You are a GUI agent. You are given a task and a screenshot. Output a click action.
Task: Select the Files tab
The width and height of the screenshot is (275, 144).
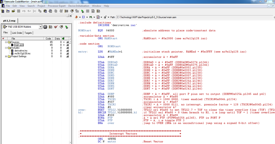[x=6, y=33]
